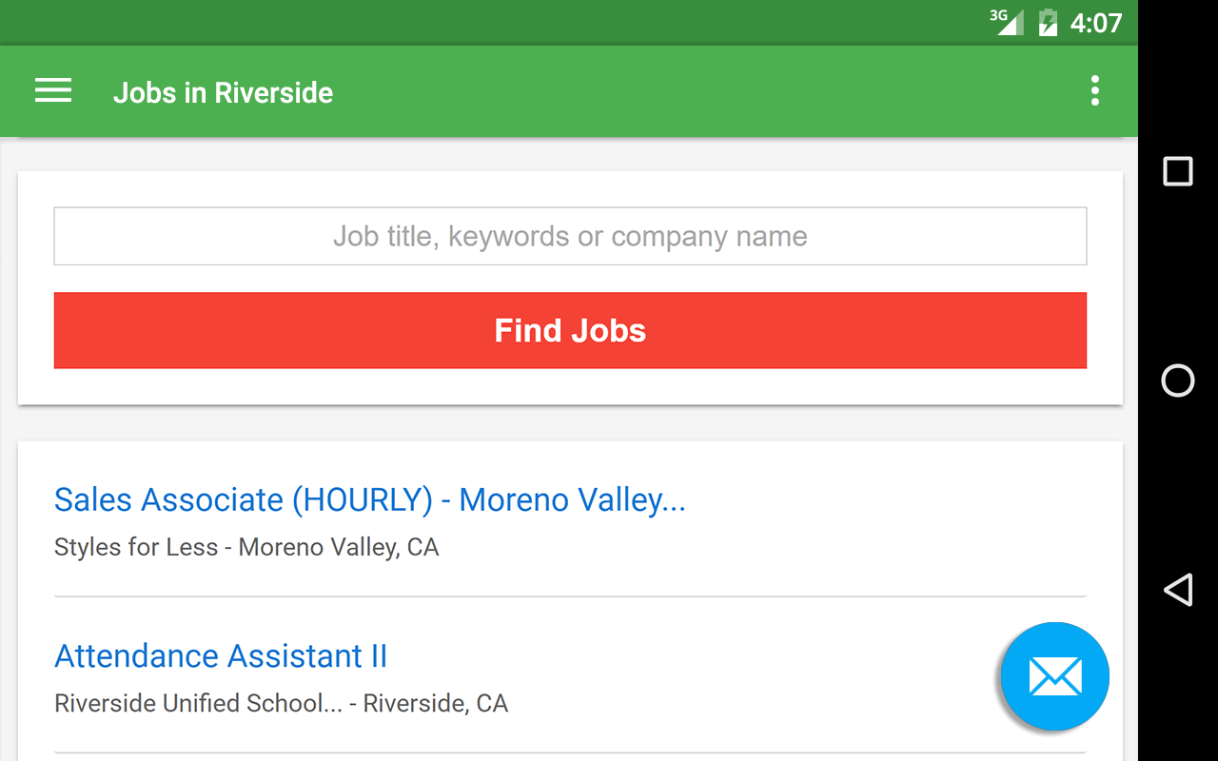Tap the 4:07 clock in status bar
The width and height of the screenshot is (1218, 761).
pyautogui.click(x=1096, y=23)
